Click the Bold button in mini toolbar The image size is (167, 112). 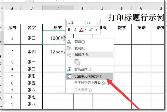point(69,30)
